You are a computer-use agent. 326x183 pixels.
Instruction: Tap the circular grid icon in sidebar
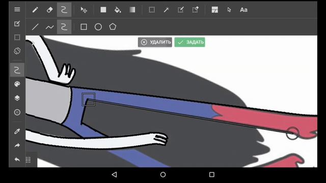(17, 112)
